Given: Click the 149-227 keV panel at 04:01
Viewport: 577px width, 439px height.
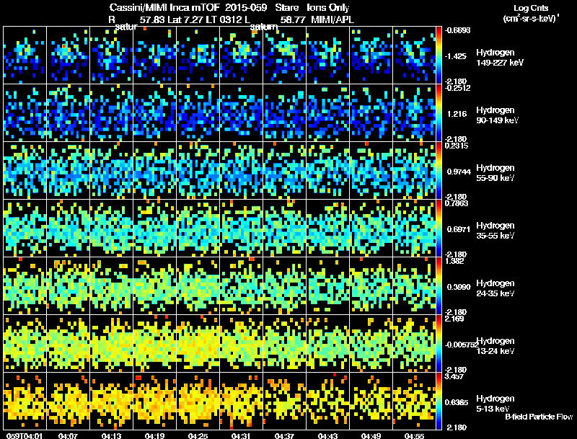Looking at the screenshot, I should point(25,56).
